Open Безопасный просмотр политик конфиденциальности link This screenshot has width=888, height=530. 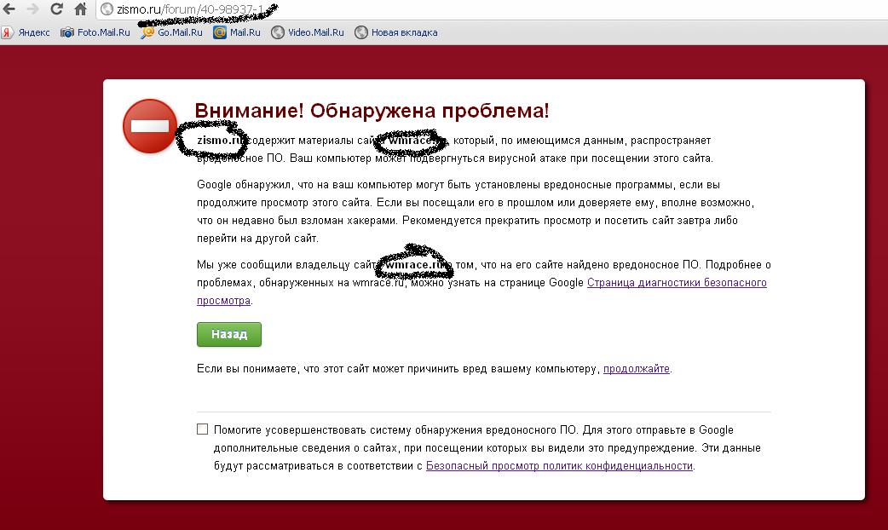[x=560, y=466]
